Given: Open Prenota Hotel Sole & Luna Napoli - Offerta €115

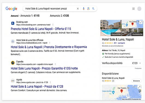Looking at the screenshot, I should [41, 29].
